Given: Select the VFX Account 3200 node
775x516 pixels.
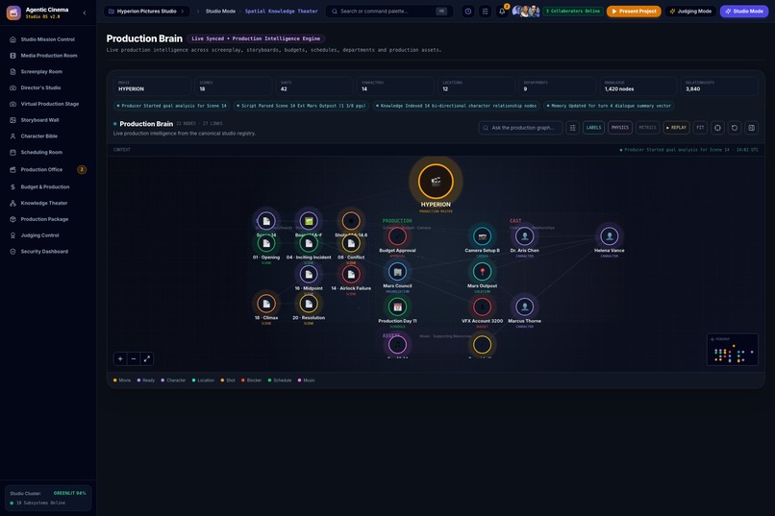Looking at the screenshot, I should [482, 307].
